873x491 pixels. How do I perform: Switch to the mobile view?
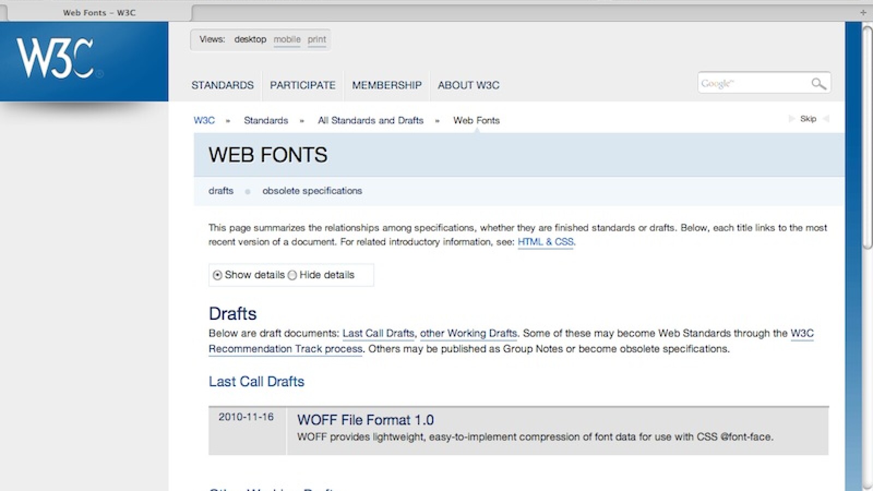[x=287, y=39]
